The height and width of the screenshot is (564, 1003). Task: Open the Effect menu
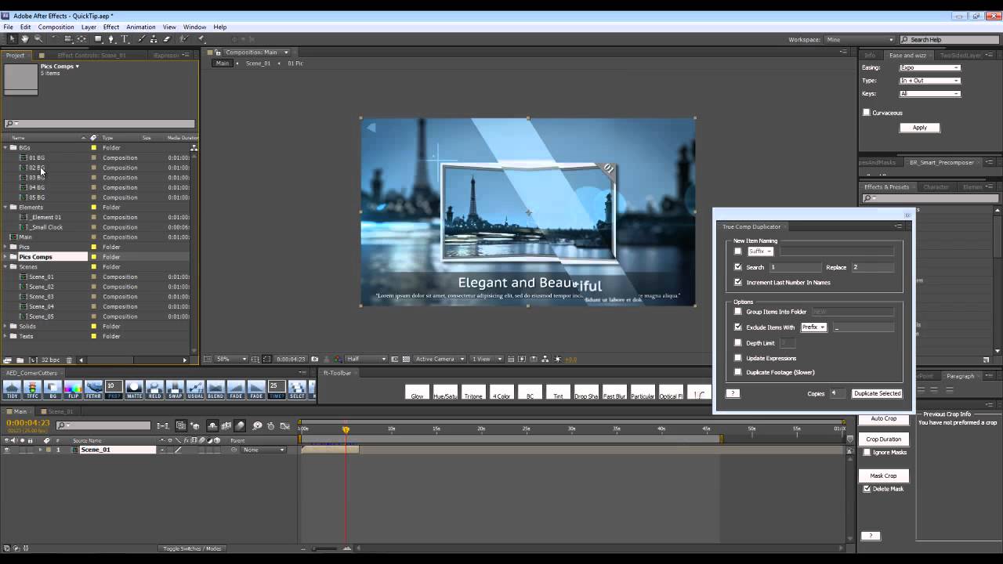coord(111,27)
